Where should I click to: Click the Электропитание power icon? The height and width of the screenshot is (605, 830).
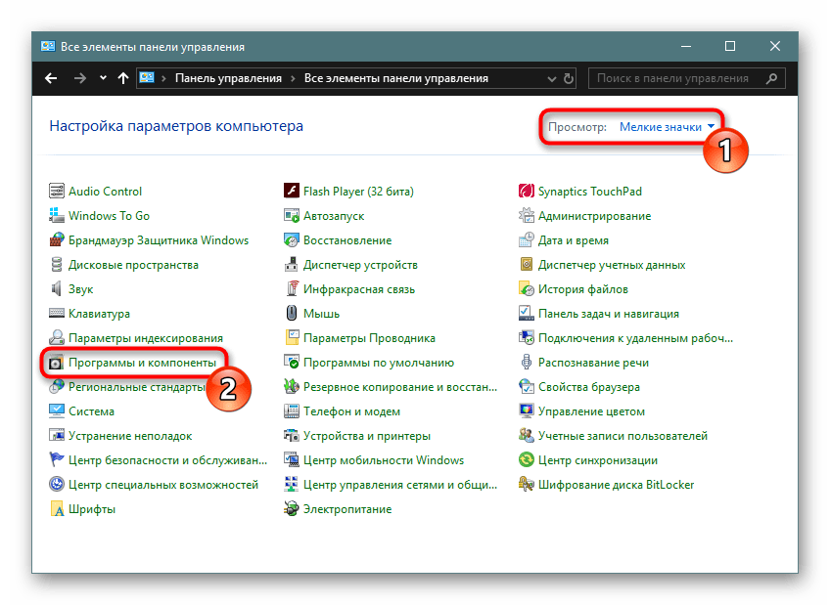pos(292,509)
